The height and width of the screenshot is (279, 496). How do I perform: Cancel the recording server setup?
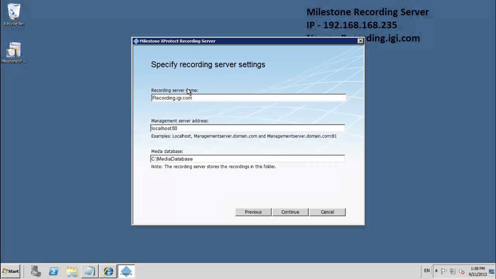(327, 212)
